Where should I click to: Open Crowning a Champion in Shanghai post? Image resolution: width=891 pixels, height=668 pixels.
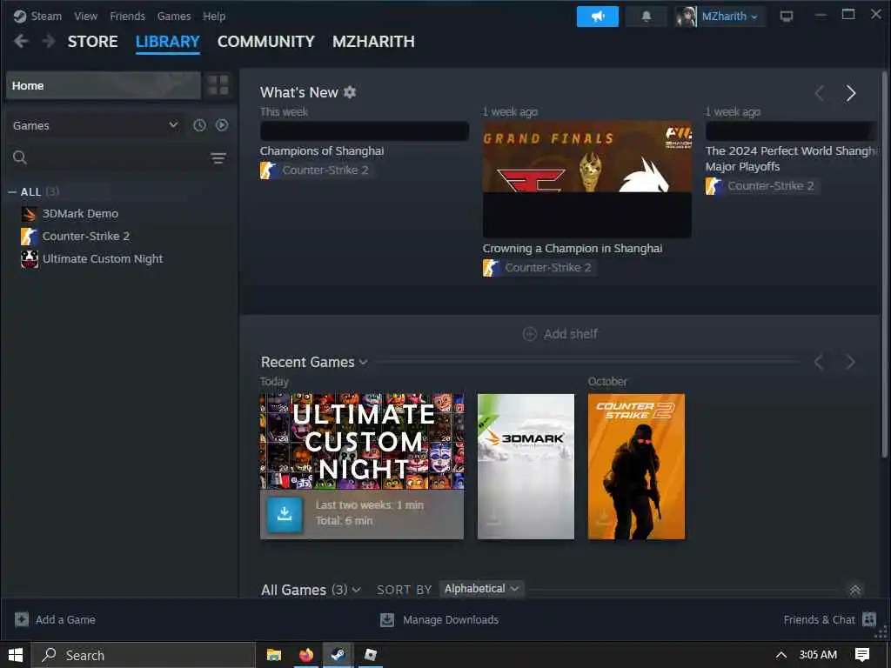point(573,248)
